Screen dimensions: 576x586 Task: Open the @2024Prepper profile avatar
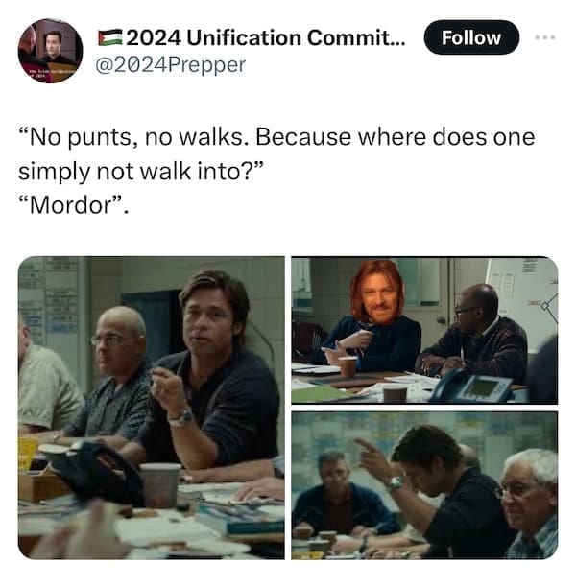click(x=50, y=51)
